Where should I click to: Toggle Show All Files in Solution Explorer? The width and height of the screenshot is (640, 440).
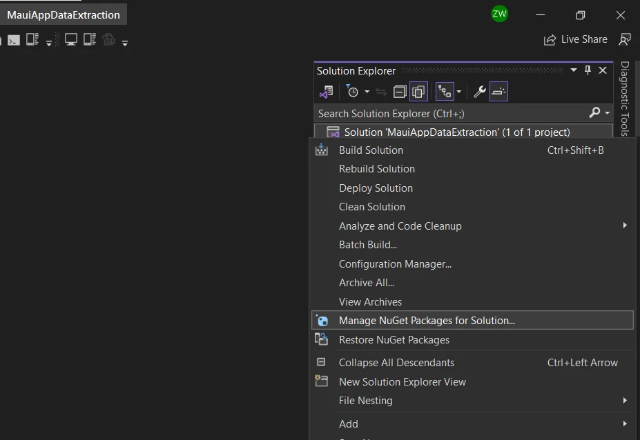(418, 92)
